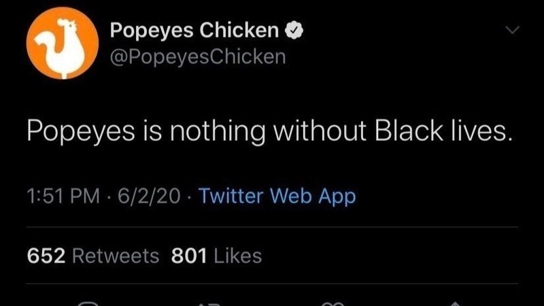Tap the retweet arrows icon
The image size is (544, 306).
click(210, 304)
